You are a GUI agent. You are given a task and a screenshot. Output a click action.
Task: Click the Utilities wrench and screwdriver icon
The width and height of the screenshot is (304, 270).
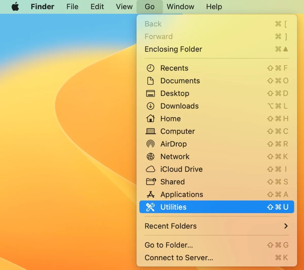(x=150, y=207)
